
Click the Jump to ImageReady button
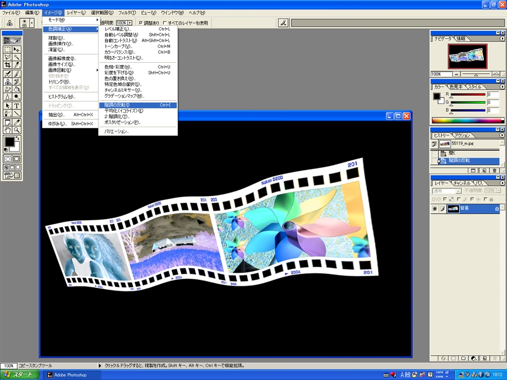12,176
